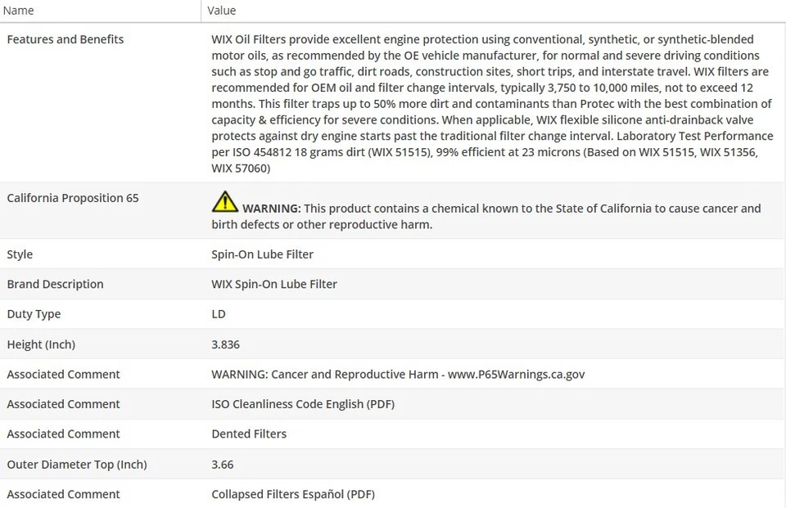
Task: Click the yellow warning triangle icon
Action: (224, 201)
